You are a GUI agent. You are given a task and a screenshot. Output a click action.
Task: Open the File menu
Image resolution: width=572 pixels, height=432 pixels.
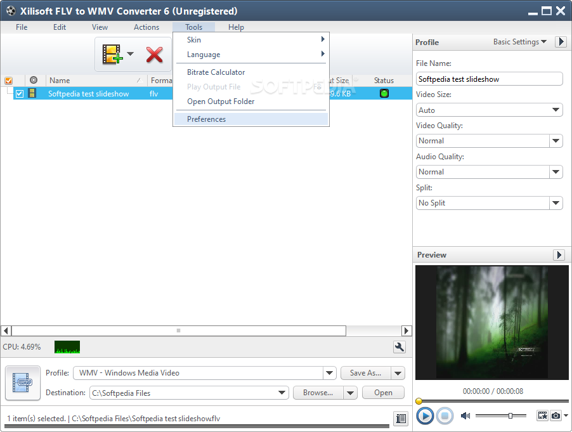point(22,27)
